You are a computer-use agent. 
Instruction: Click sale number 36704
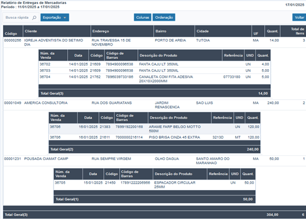45,77
